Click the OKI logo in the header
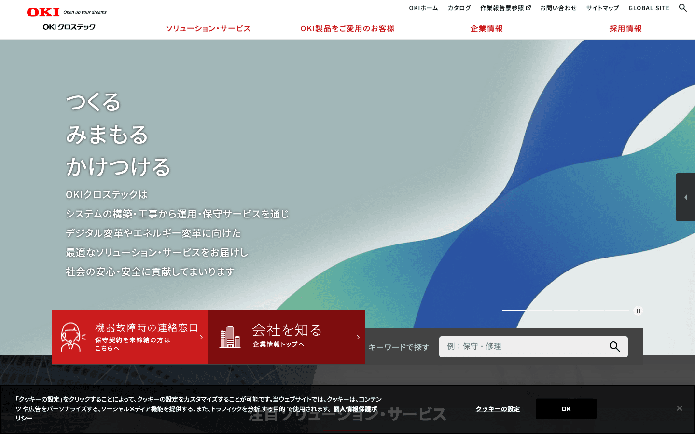The image size is (695, 434). (x=43, y=12)
